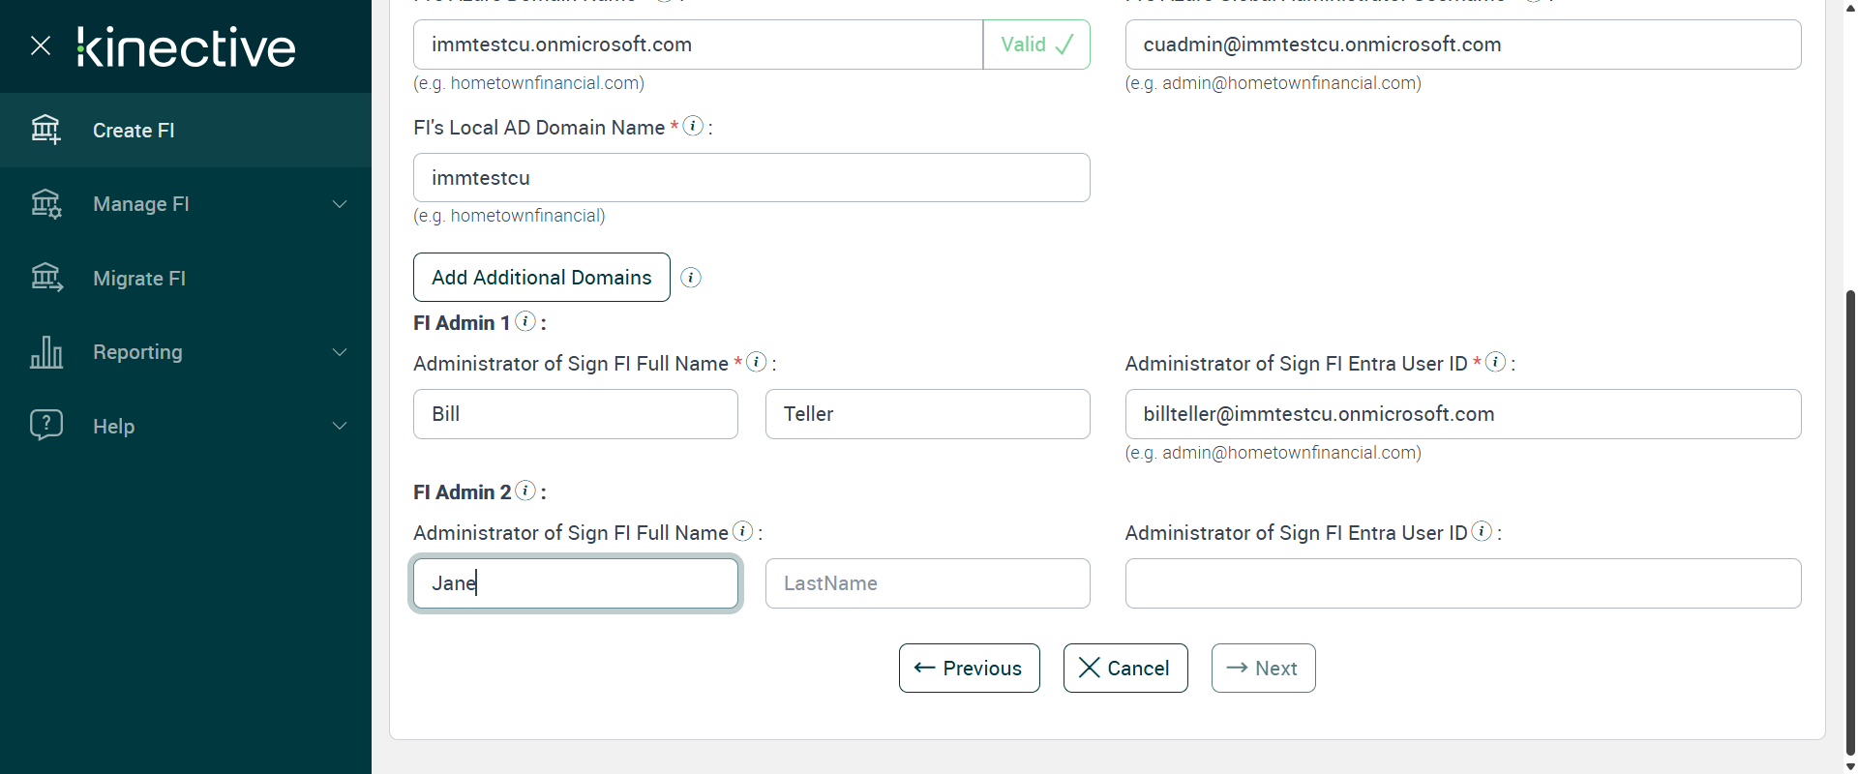Click the Migrate FI arrow-bank icon
Screen dimensions: 1858x774
(x=45, y=278)
